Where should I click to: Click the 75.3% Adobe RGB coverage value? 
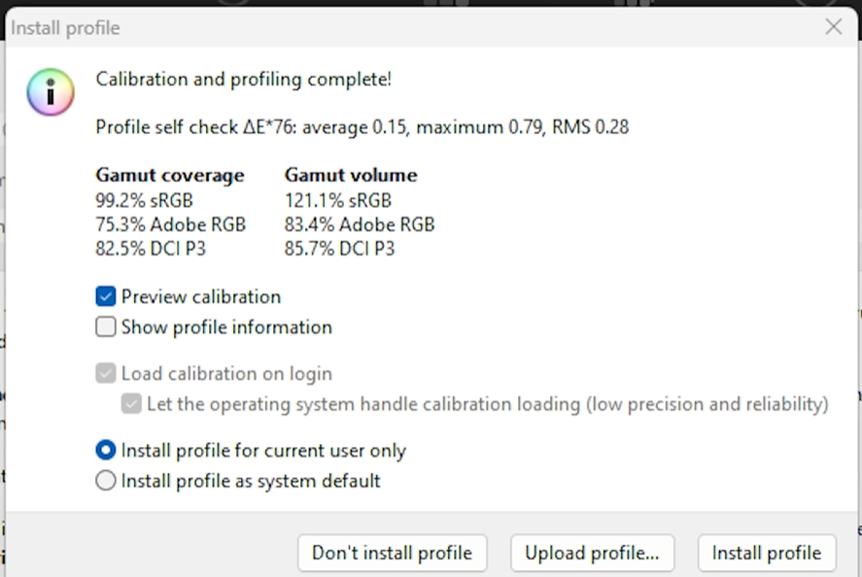(170, 224)
